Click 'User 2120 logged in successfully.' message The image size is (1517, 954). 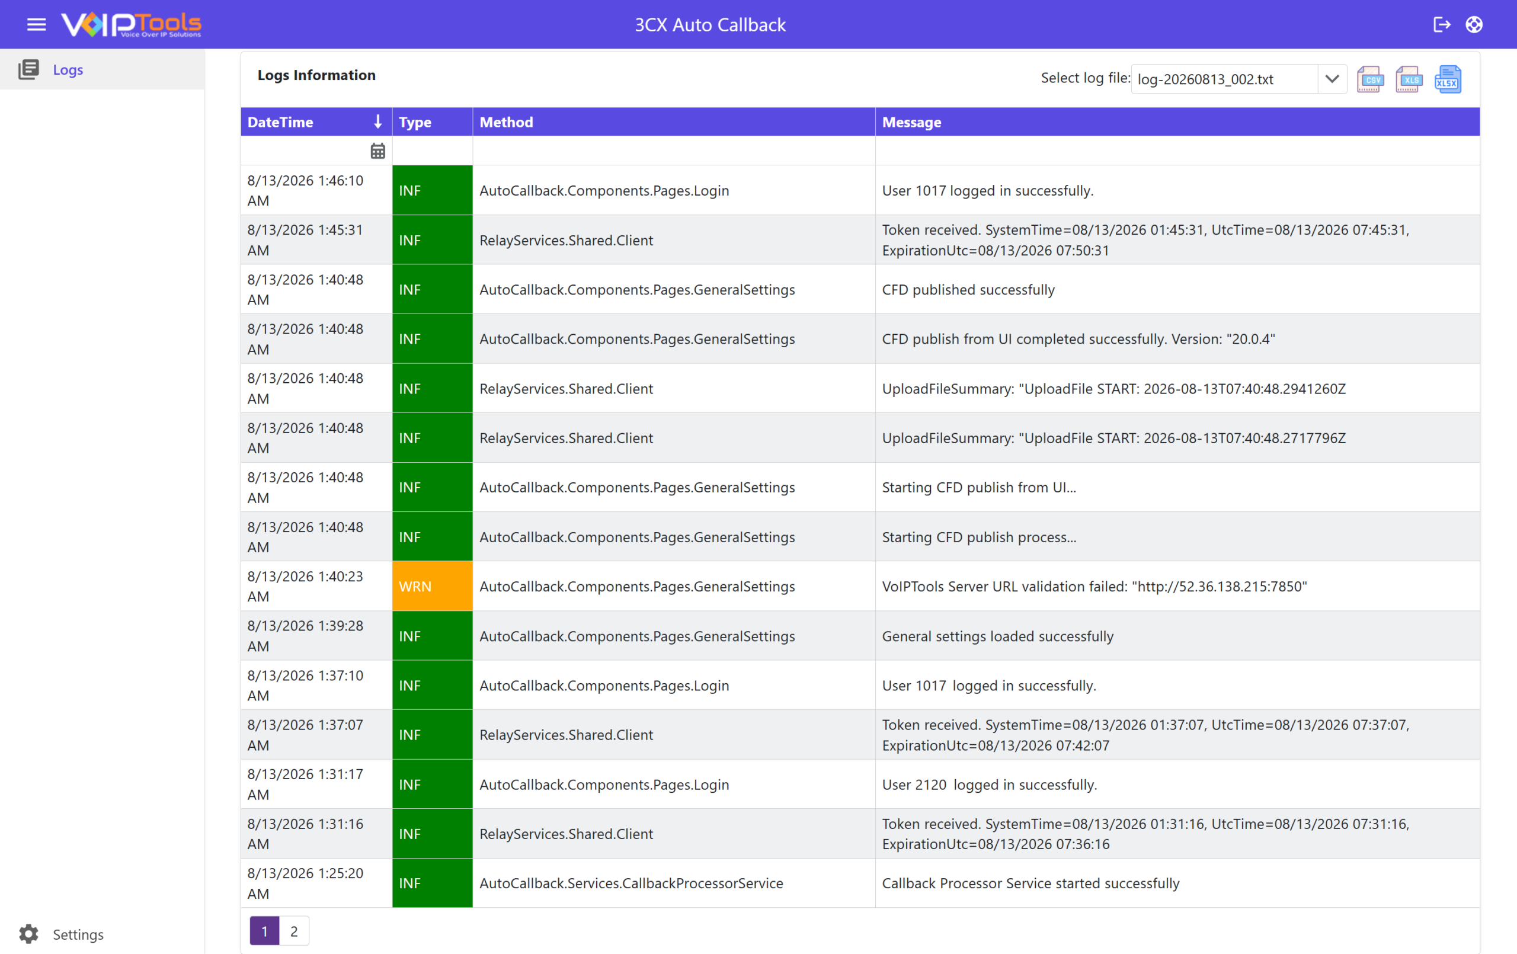point(989,784)
